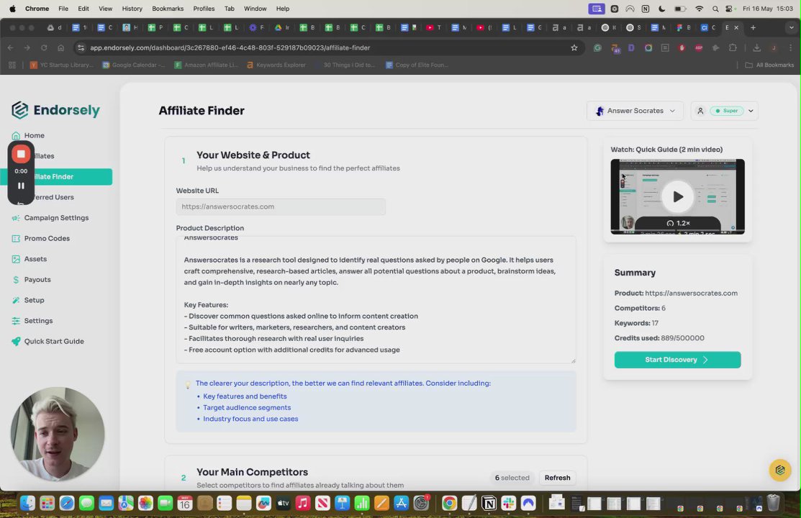This screenshot has height=518, width=801.
Task: Stop the screen recording
Action: (x=21, y=154)
